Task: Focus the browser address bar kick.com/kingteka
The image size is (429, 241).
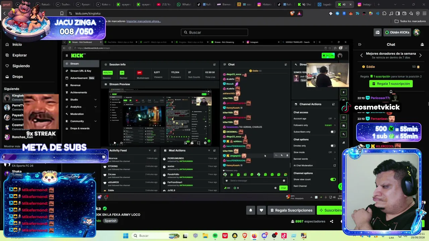Action: (x=178, y=13)
